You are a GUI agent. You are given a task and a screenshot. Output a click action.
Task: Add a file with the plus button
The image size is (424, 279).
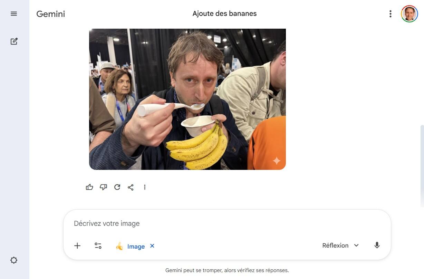(77, 246)
